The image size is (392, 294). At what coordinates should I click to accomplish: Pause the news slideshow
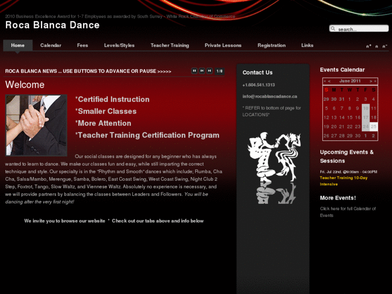click(x=194, y=71)
